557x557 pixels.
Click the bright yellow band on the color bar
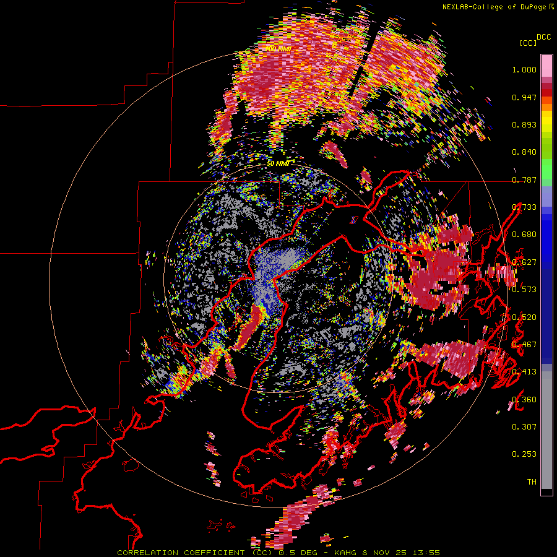[546, 122]
